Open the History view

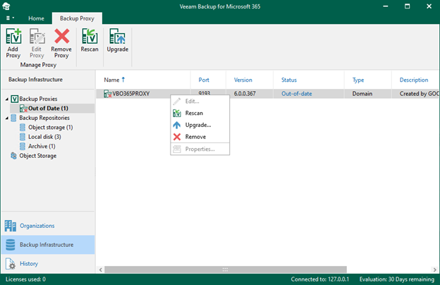[x=48, y=264]
